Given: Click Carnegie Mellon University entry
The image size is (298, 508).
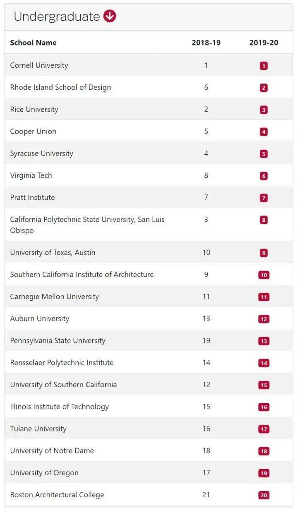Looking at the screenshot, I should 54,297.
